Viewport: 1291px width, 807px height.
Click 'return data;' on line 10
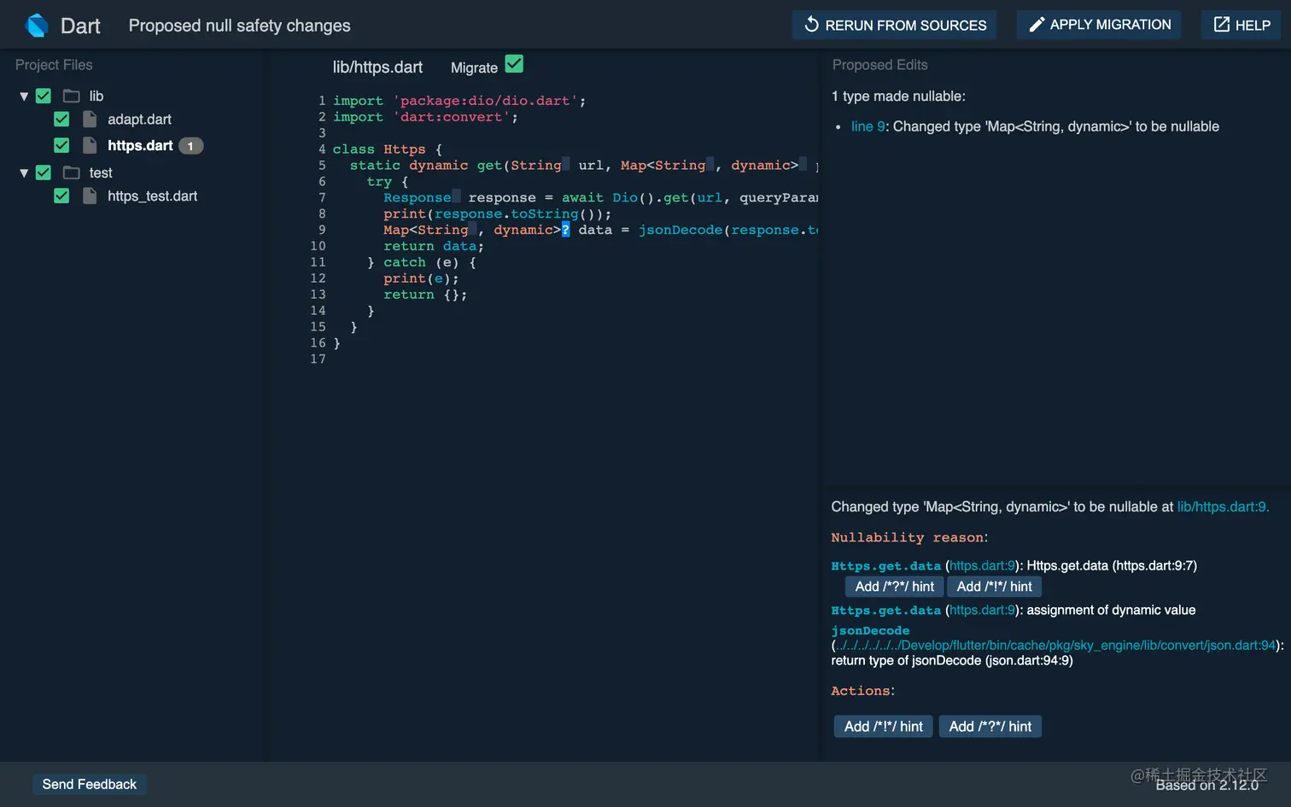434,246
